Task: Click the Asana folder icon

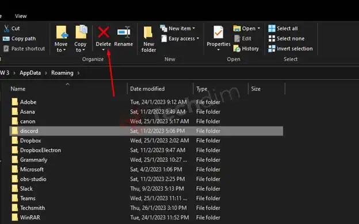Action: (x=15, y=111)
